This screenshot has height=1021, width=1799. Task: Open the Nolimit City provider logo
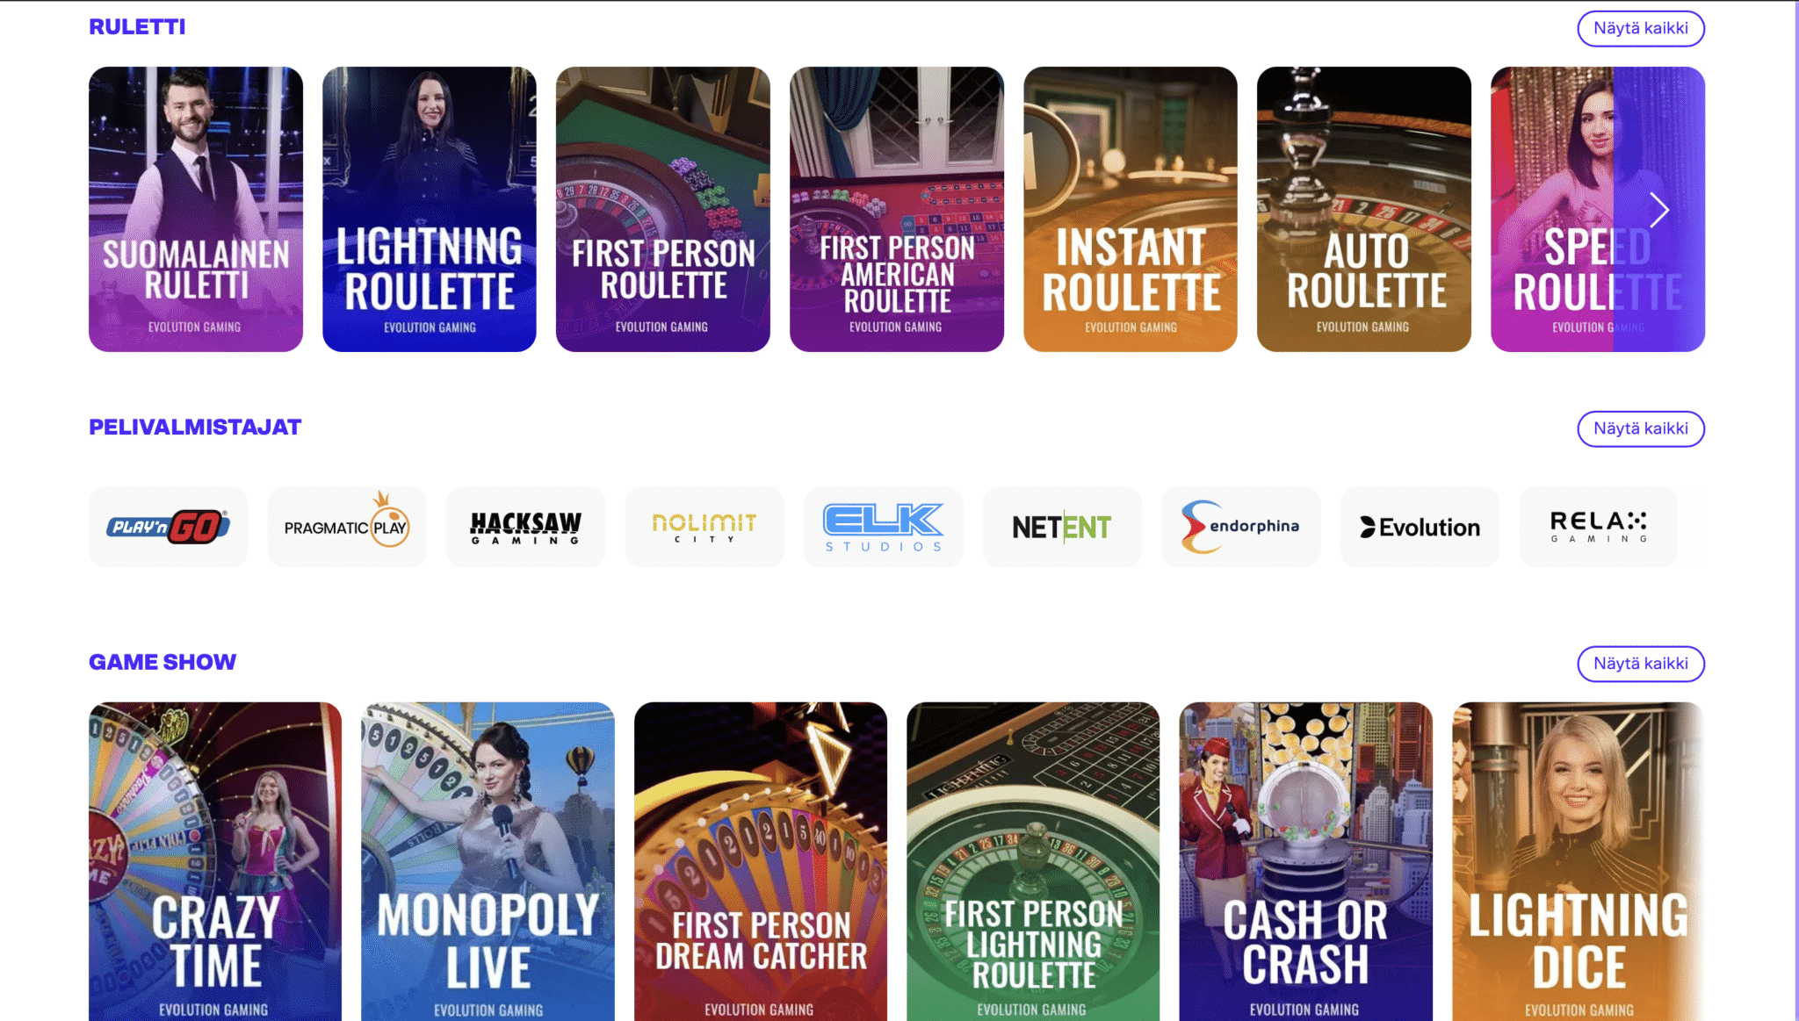704,527
